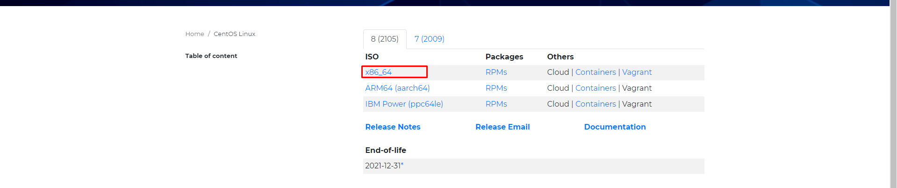Image resolution: width=897 pixels, height=188 pixels.
Task: Open the Documentation link
Action: coord(615,127)
